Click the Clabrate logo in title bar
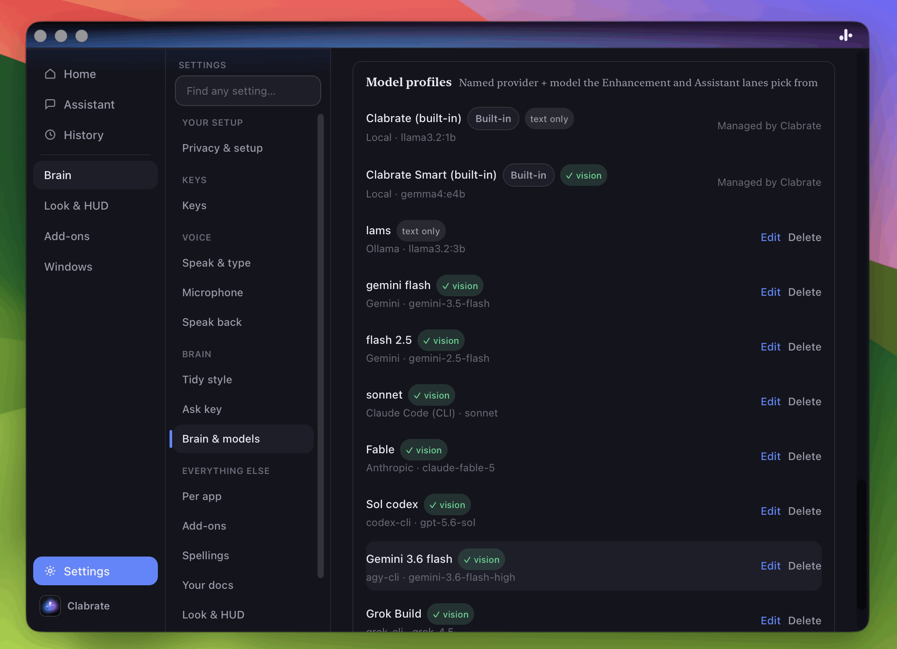897x649 pixels. [x=845, y=35]
